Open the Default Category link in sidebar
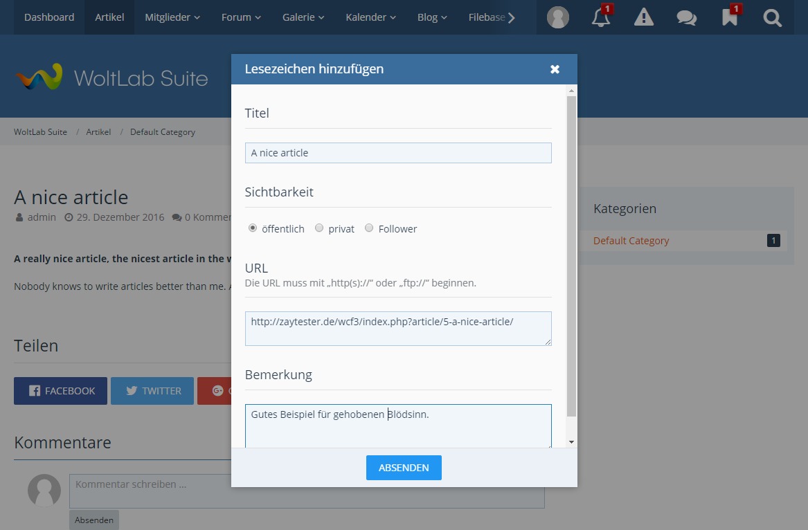The image size is (808, 530). pyautogui.click(x=631, y=241)
